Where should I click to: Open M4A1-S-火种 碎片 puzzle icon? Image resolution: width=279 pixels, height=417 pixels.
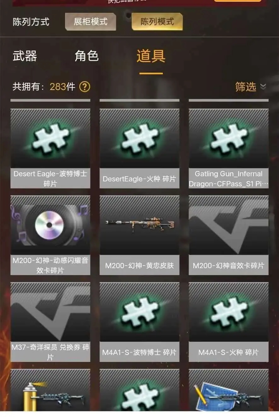coord(229,312)
